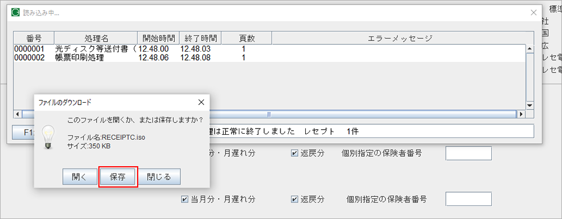
Task: Click the lower 個別指定の保険者番号 input field
Action: point(469,199)
